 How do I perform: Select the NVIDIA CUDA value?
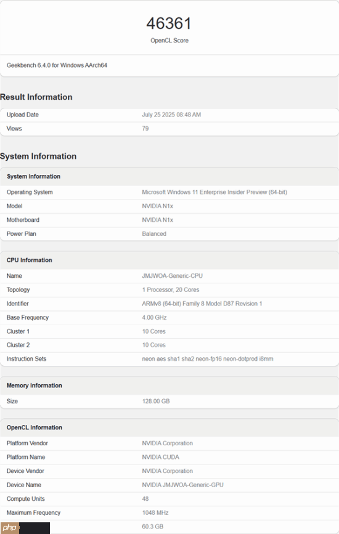point(160,457)
